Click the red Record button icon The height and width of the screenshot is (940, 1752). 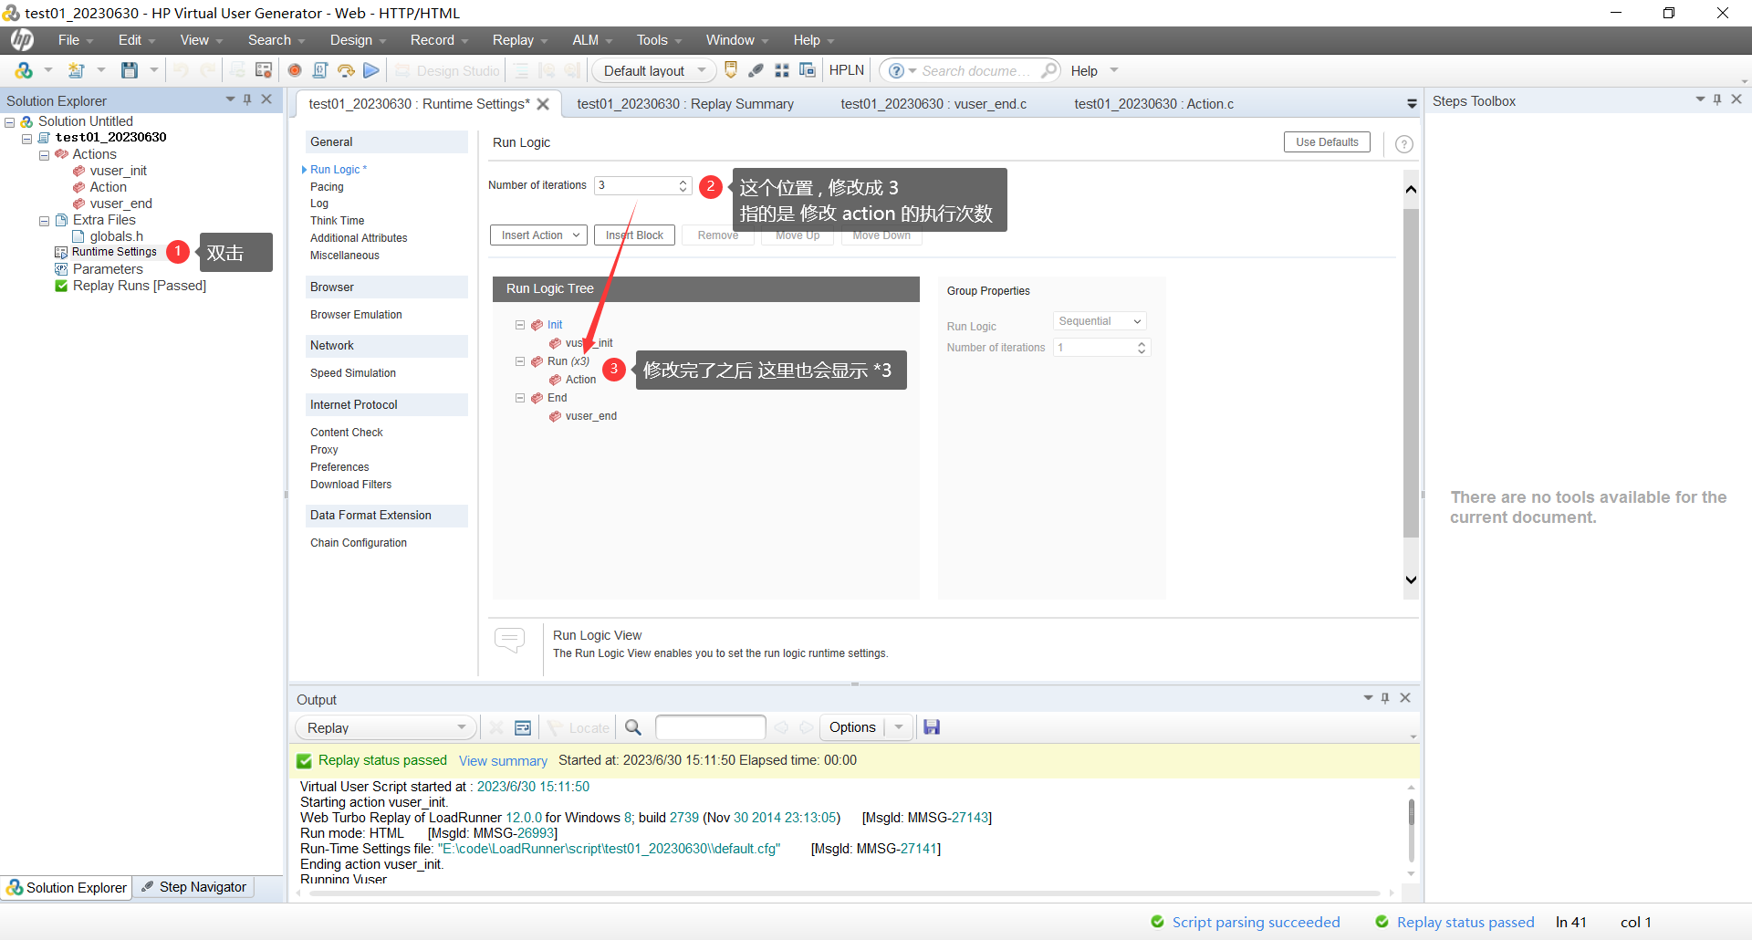tap(295, 70)
